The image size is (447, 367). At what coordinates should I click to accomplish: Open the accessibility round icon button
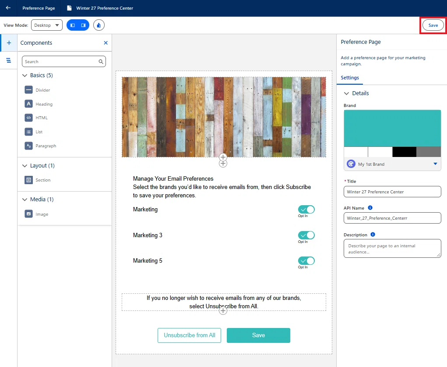(99, 25)
